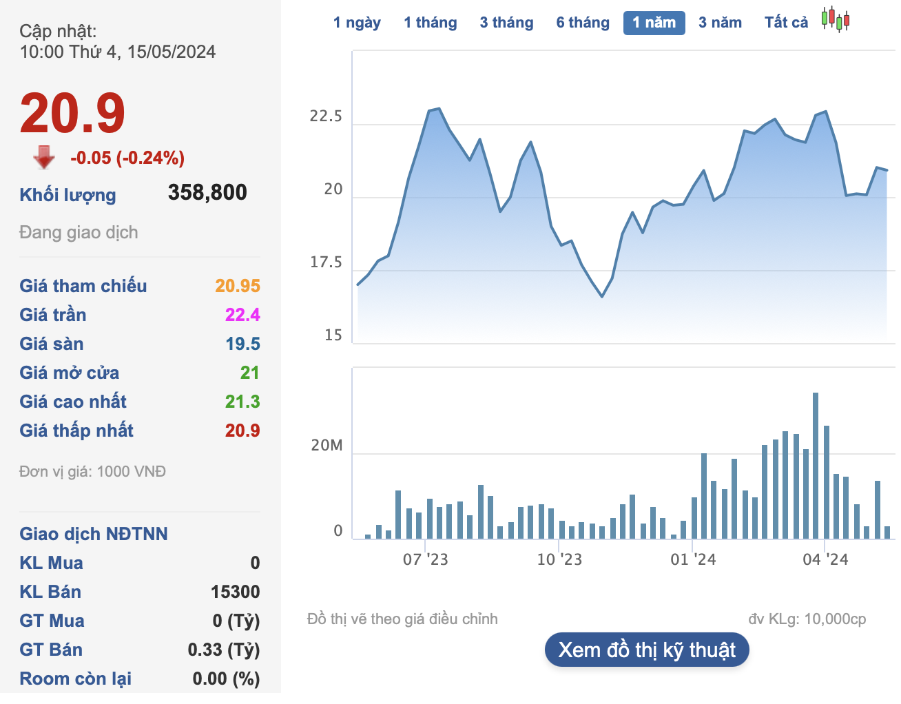Select the "1 ngày" time range tab
Viewport: 901px width, 704px height.
[x=357, y=23]
